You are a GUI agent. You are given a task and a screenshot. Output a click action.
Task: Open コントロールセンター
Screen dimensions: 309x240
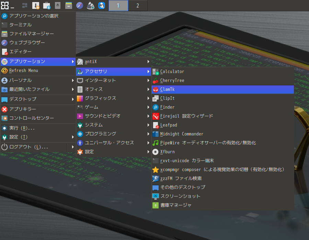[38, 118]
